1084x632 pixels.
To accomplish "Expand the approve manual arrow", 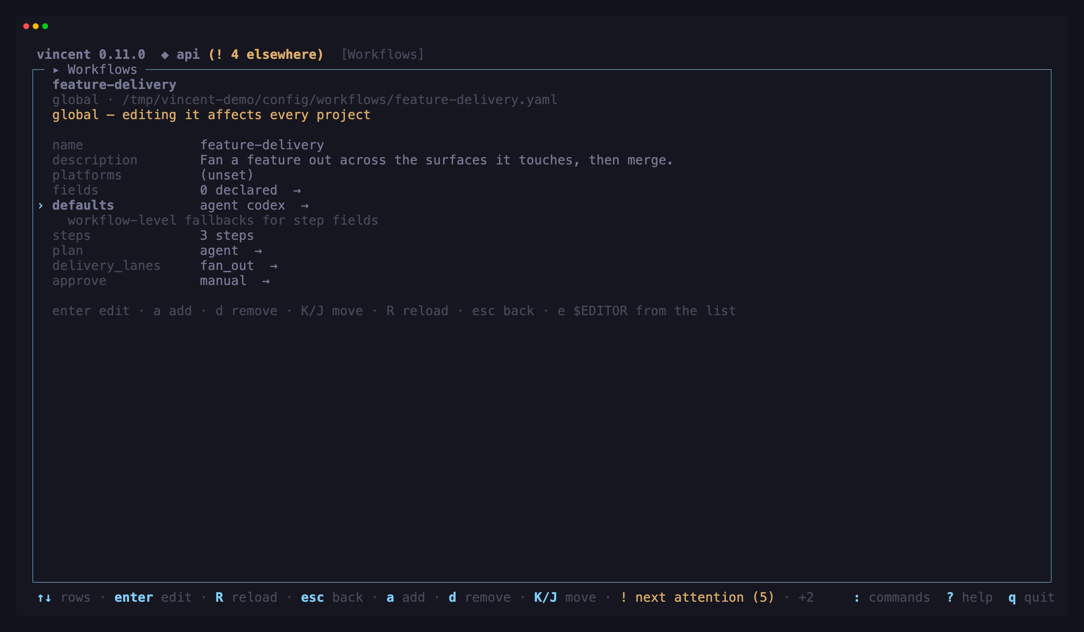I will (x=266, y=281).
